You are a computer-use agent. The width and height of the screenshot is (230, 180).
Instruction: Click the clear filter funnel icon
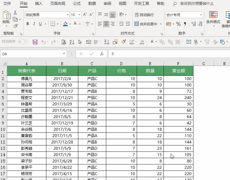207,42
